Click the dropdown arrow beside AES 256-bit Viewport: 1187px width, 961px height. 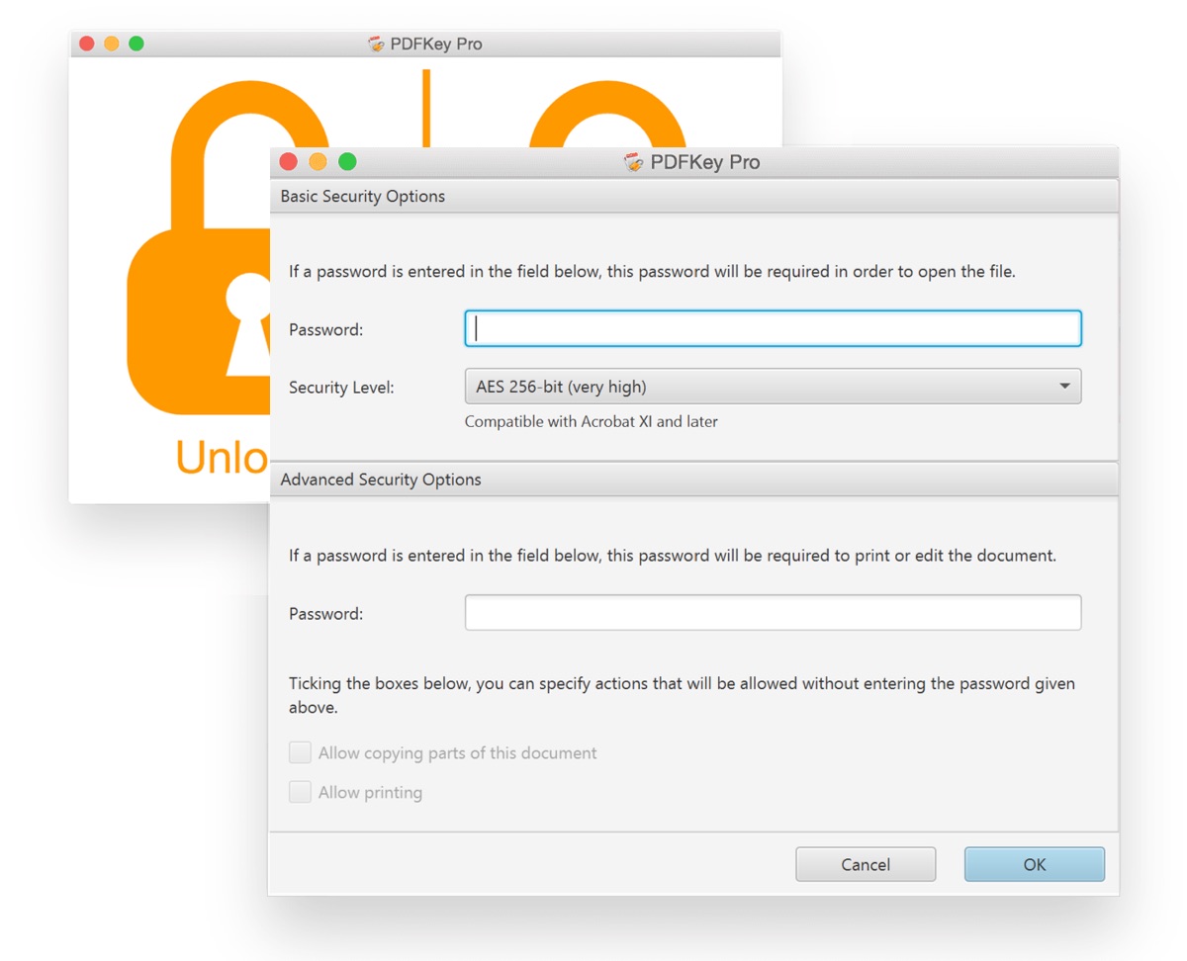pyautogui.click(x=1065, y=387)
